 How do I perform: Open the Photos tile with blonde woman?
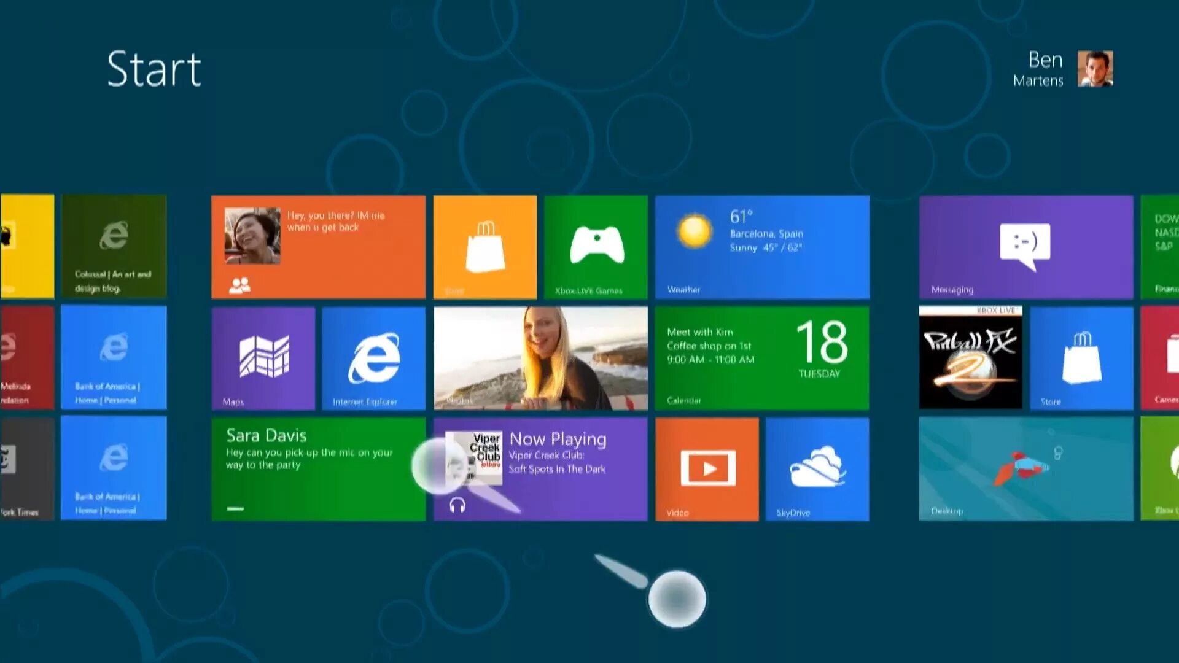pyautogui.click(x=540, y=359)
